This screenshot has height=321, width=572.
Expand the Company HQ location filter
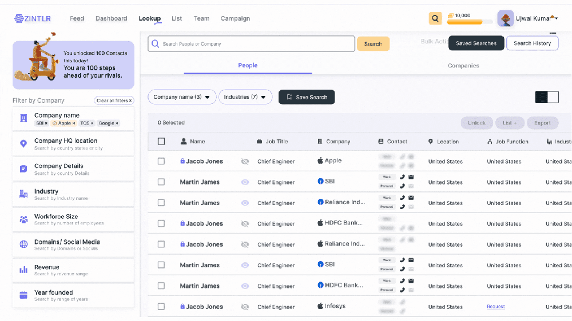pyautogui.click(x=73, y=143)
